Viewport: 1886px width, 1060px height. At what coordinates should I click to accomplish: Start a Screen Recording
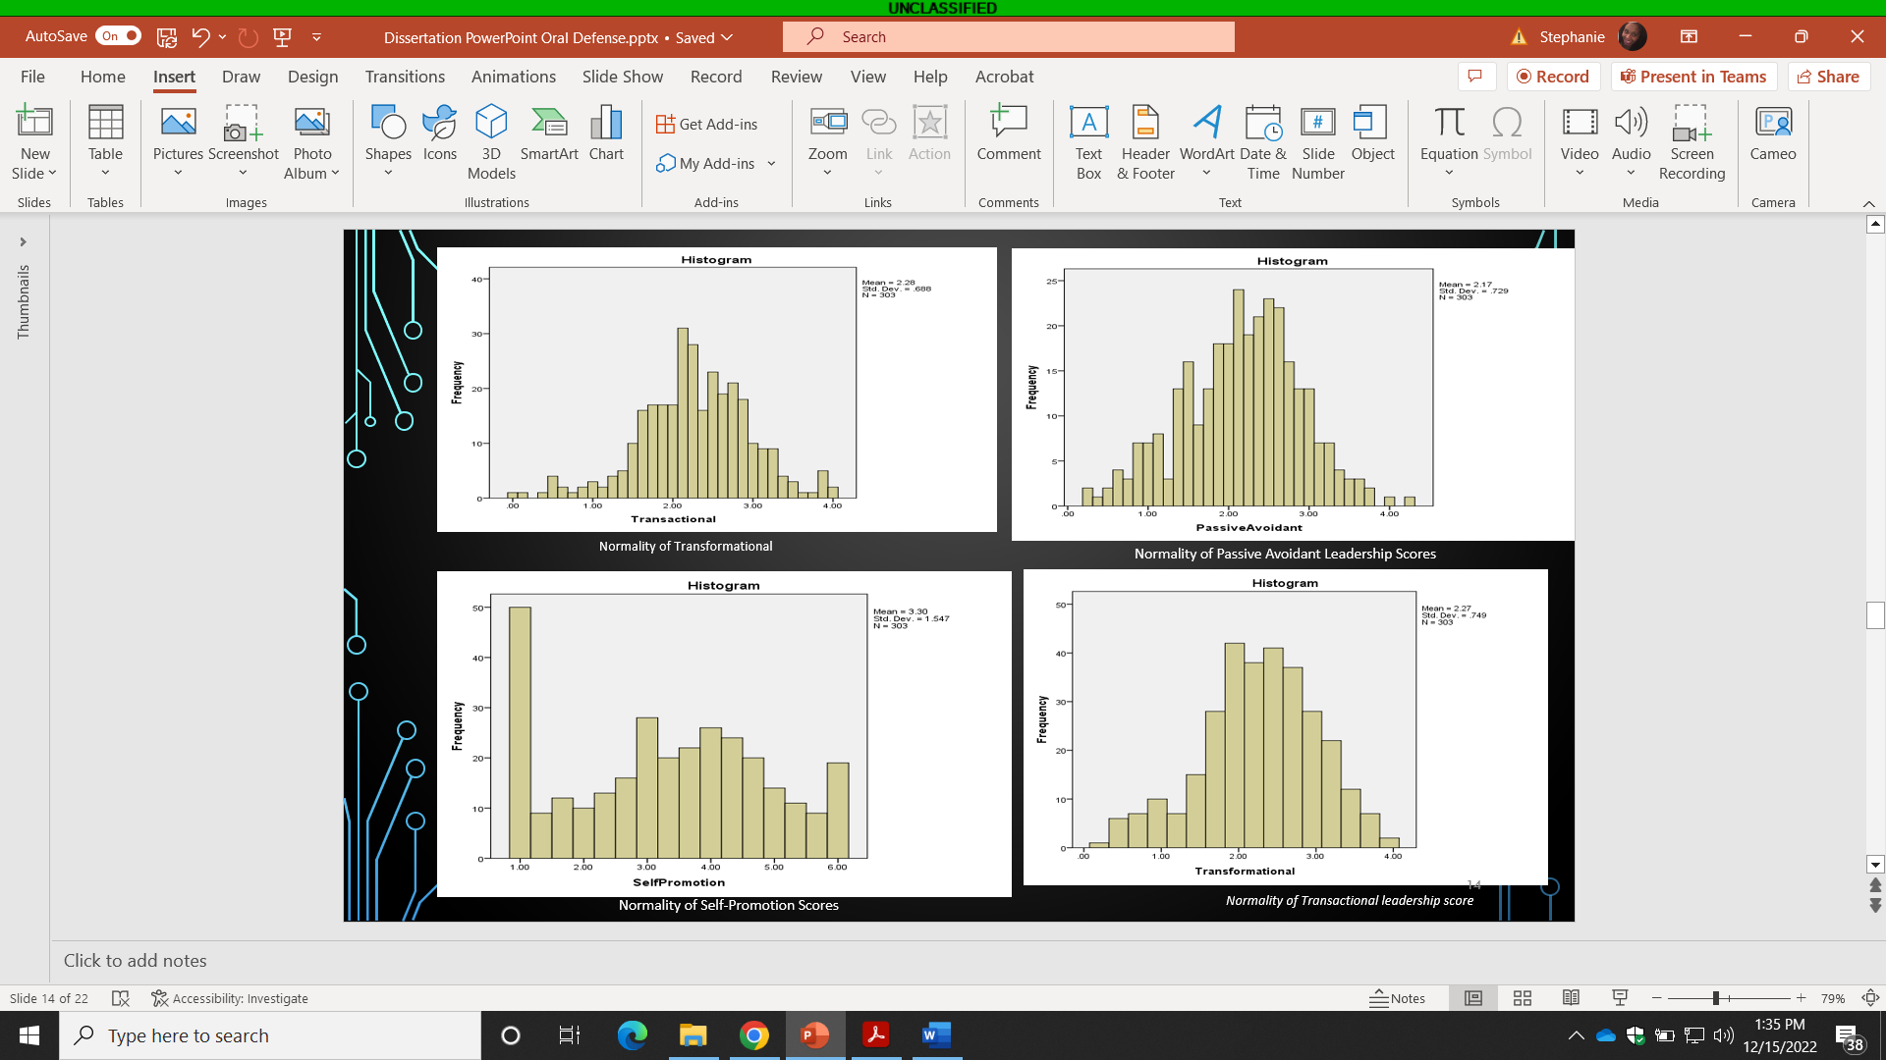point(1692,140)
